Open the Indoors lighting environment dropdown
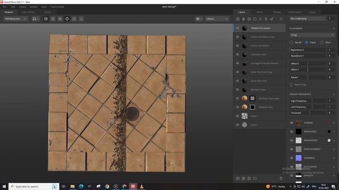This screenshot has width=339, height=190. pos(217,19)
